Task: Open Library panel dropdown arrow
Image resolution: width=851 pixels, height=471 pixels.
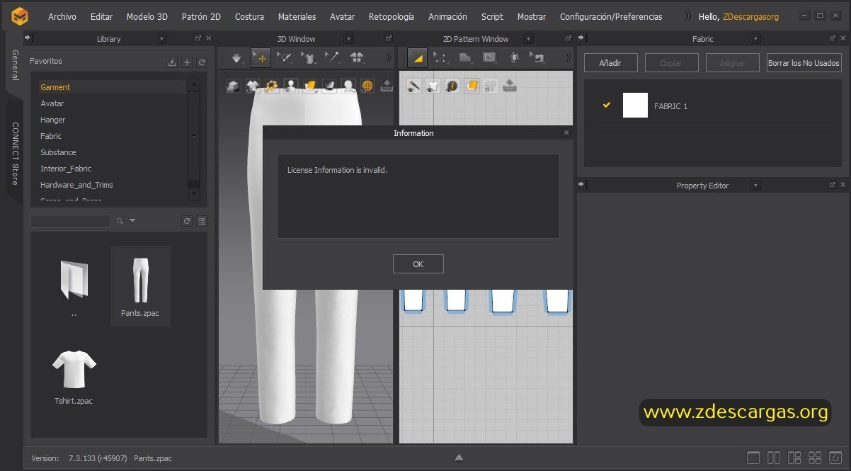Action: click(x=162, y=39)
